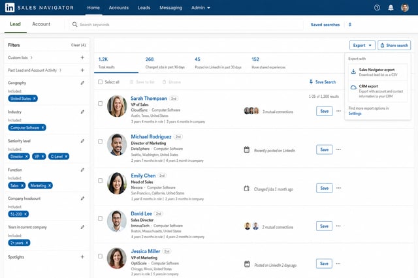The width and height of the screenshot is (418, 278).
Task: Click the pin icon beside Saved searches
Action: point(350,25)
